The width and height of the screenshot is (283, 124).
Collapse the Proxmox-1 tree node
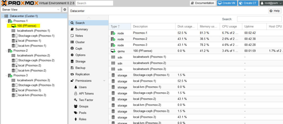pyautogui.click(x=7, y=21)
